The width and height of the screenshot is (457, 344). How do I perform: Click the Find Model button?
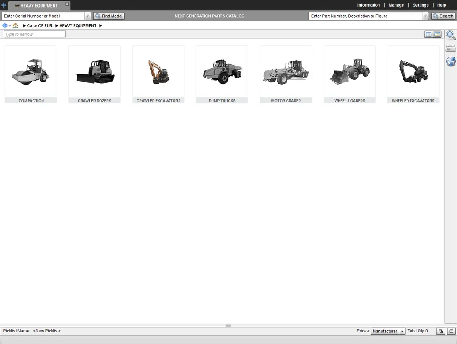(109, 16)
